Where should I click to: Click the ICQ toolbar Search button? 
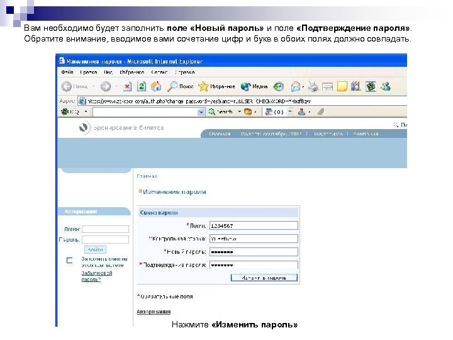221,112
